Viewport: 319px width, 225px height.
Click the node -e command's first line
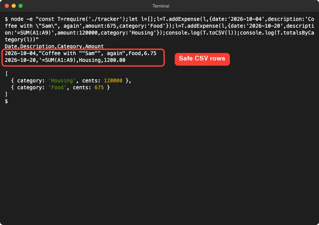(160, 19)
